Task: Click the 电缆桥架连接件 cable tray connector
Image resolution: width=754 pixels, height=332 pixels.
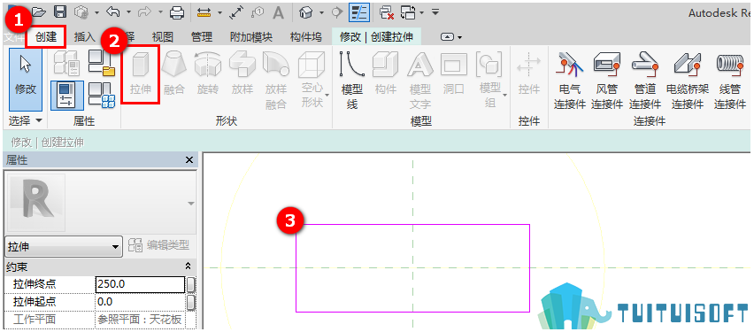Action: click(x=687, y=80)
